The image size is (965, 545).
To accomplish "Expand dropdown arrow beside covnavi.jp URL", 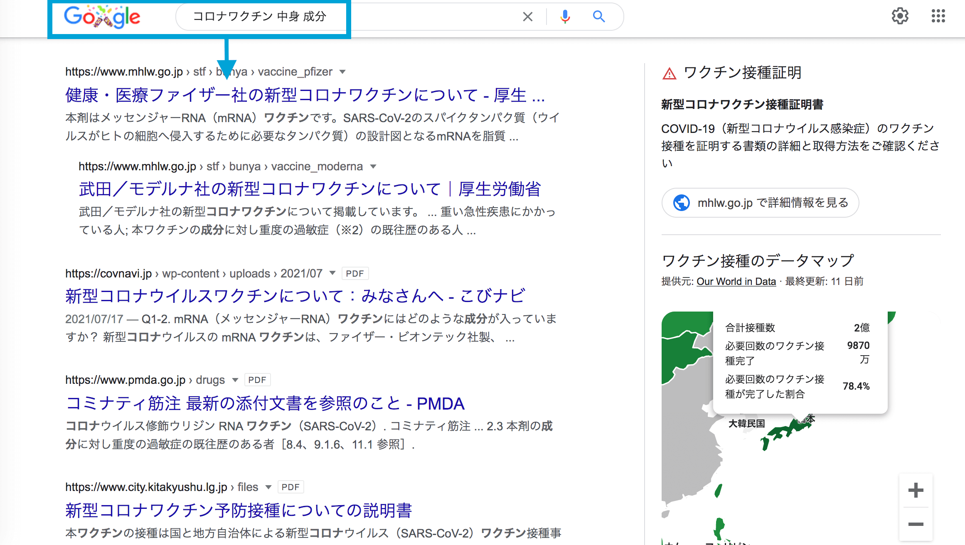I will coord(332,273).
